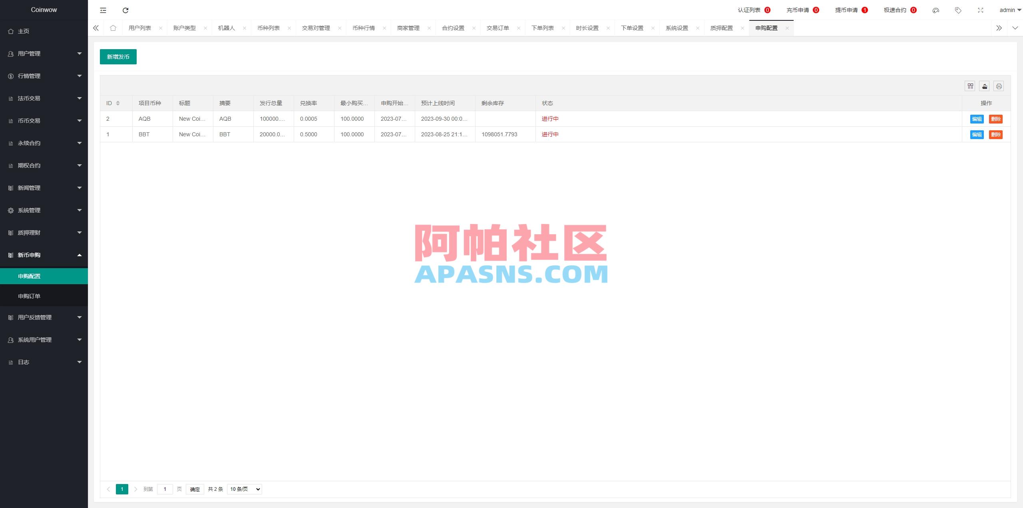This screenshot has height=508, width=1023.
Task: Open the 提币申请 notification link
Action: point(852,10)
